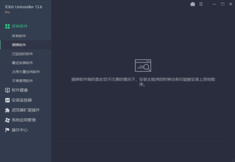
Task: Select 捆绑软件 in the sidebar
Action: [x=19, y=45]
